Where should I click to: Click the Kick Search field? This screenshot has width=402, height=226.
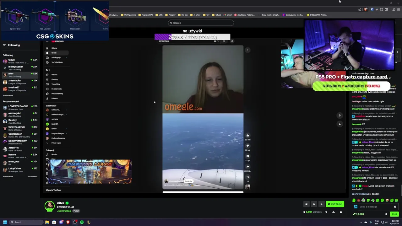201,23
